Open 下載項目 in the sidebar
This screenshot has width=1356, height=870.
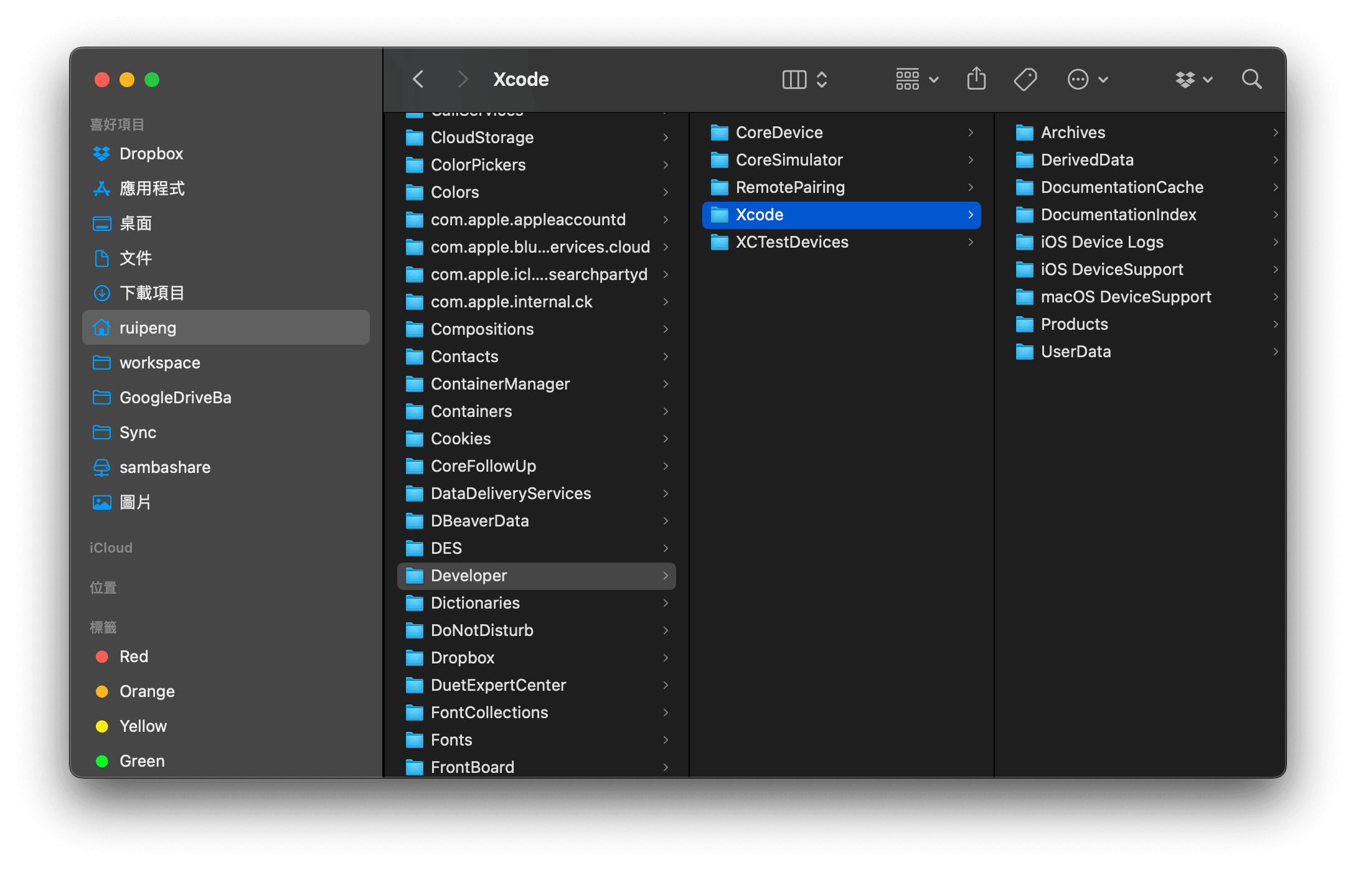226,293
